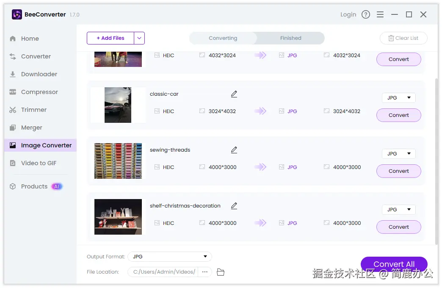Open the hamburger menu
The image size is (442, 288).
click(380, 14)
